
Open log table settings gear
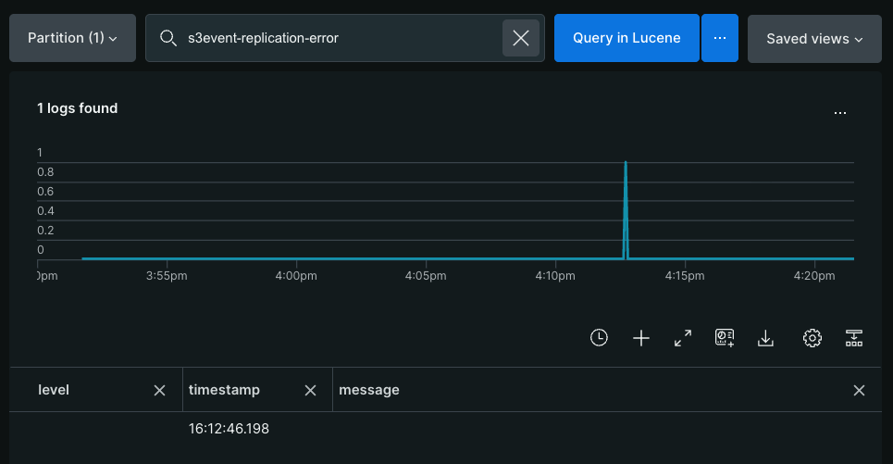tap(812, 338)
